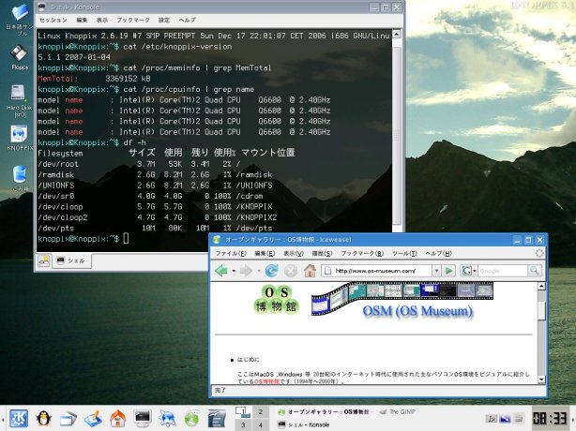Click the search magnifier icon in Iceweasel
576x431 pixels.
[535, 271]
